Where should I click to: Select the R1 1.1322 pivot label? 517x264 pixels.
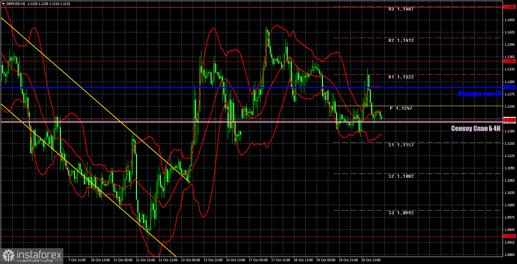click(x=401, y=77)
